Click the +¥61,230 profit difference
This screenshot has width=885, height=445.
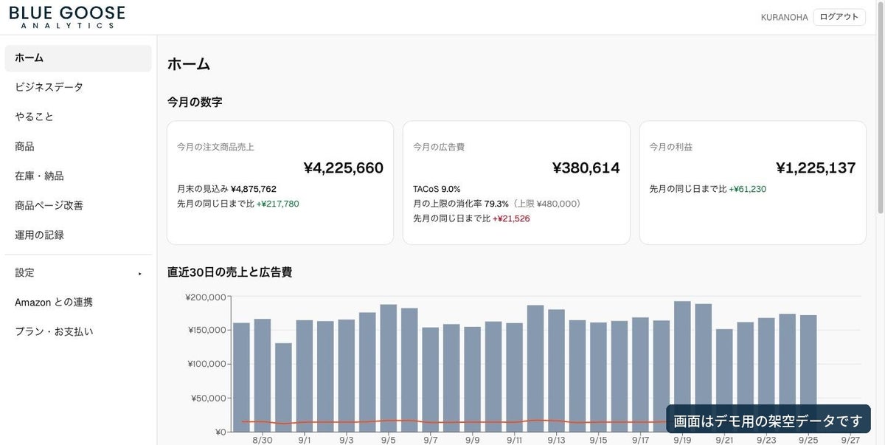[748, 189]
